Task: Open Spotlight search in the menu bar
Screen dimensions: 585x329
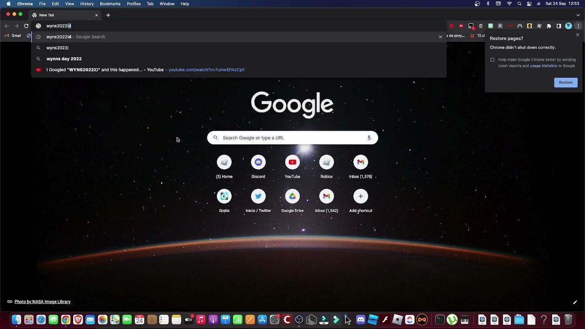Action: click(x=519, y=4)
